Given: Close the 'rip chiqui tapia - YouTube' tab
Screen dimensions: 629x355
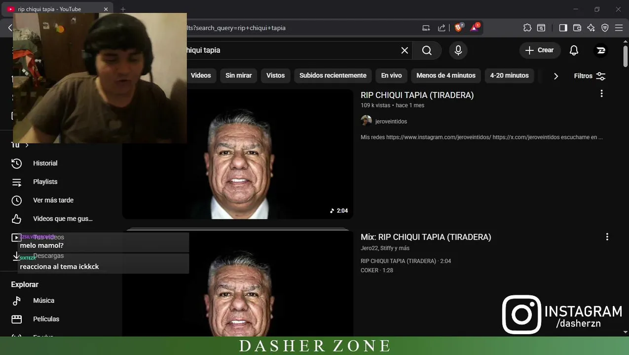Looking at the screenshot, I should click(106, 9).
